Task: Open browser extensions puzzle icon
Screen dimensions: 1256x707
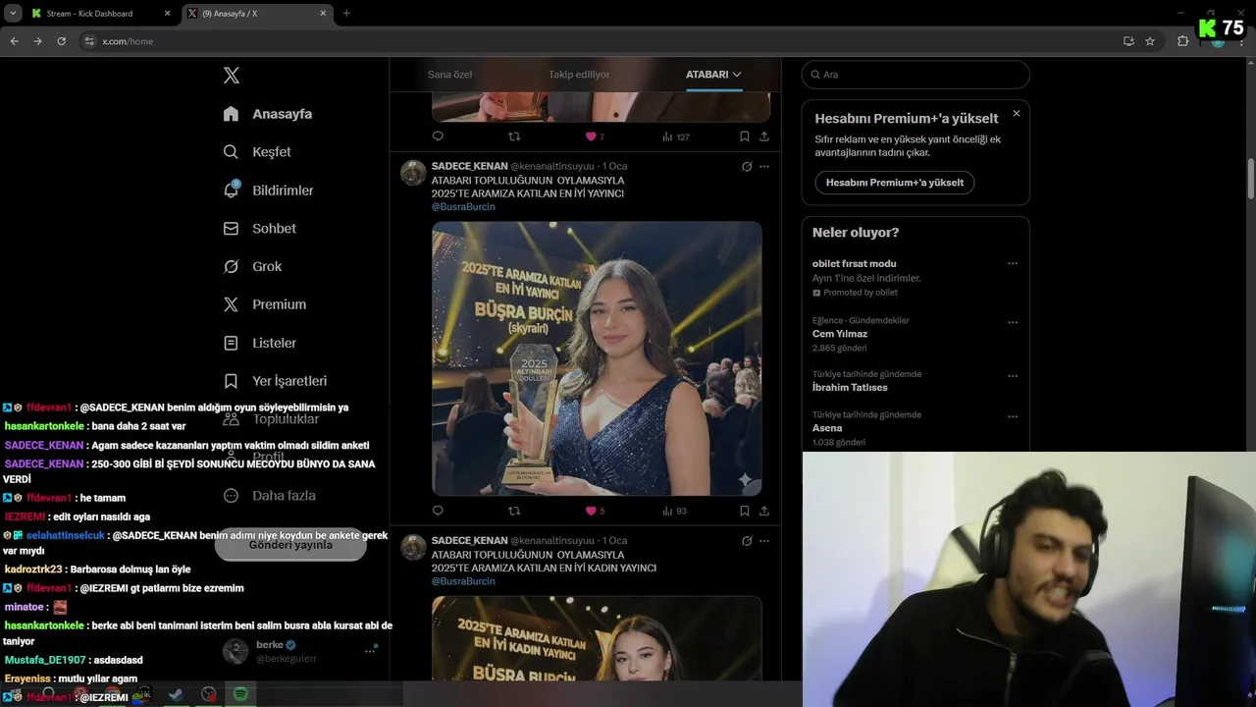Action: (1182, 41)
